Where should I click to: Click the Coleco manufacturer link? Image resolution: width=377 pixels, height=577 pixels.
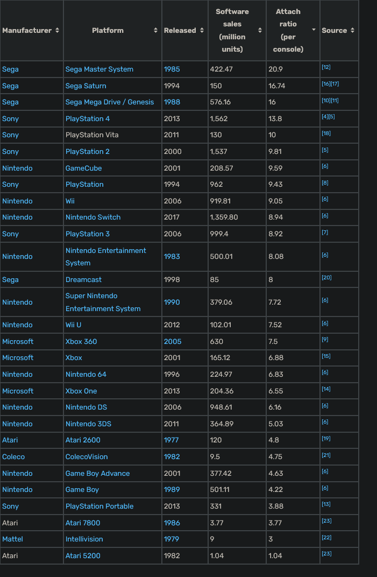pyautogui.click(x=13, y=457)
